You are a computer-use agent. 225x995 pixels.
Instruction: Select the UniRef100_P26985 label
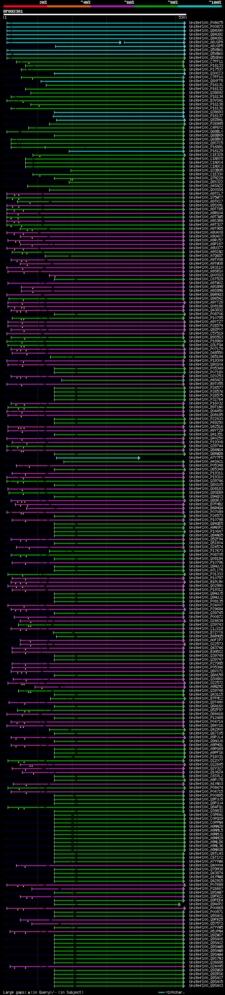pyautogui.click(x=206, y=124)
